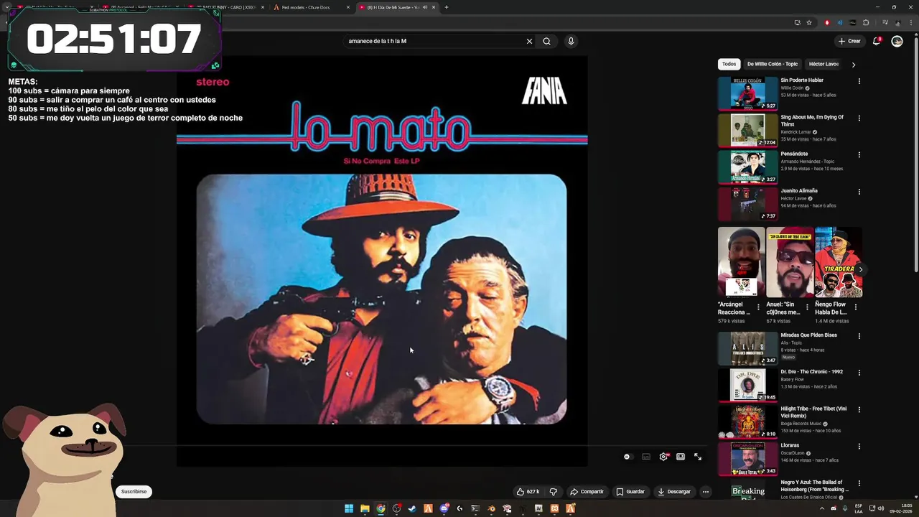Open options for Anuel short
The image size is (919, 517).
[x=807, y=307]
